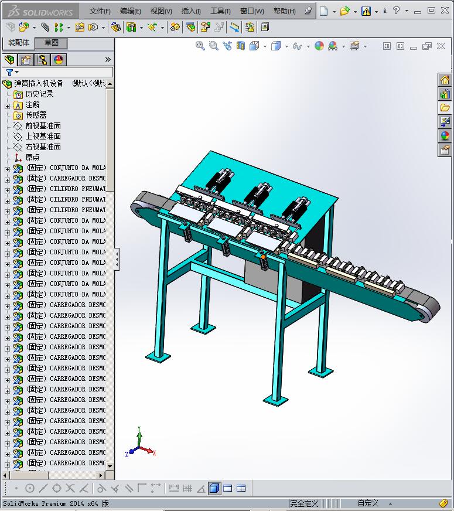Toggle the single 3D view button
This screenshot has height=511, width=454.
tap(214, 488)
